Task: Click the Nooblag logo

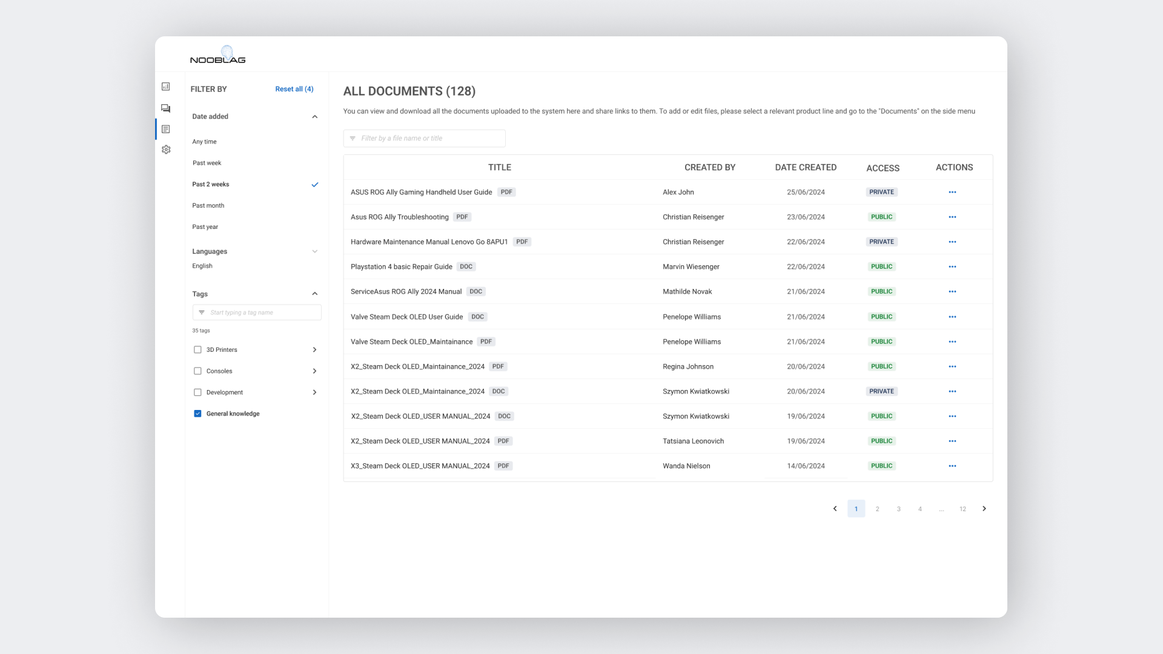Action: [x=218, y=55]
